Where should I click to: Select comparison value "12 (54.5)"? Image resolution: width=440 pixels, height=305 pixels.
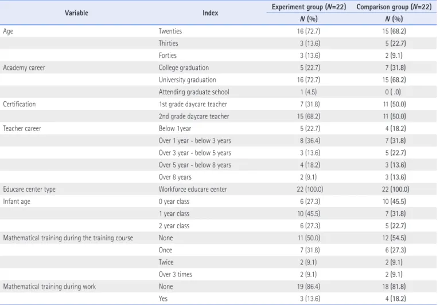click(394, 238)
